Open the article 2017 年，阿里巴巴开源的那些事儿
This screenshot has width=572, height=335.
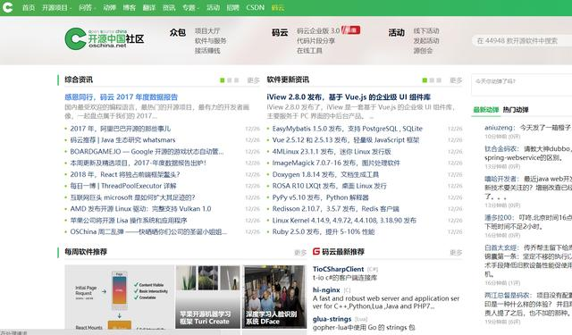(120, 129)
